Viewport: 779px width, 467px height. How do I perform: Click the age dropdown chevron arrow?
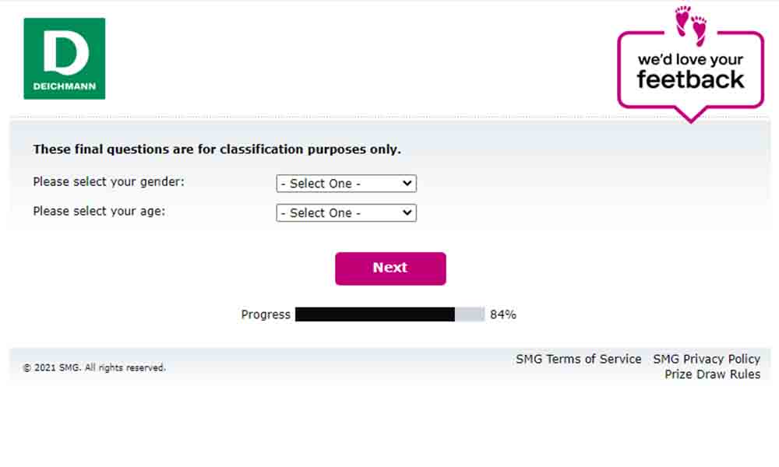407,213
